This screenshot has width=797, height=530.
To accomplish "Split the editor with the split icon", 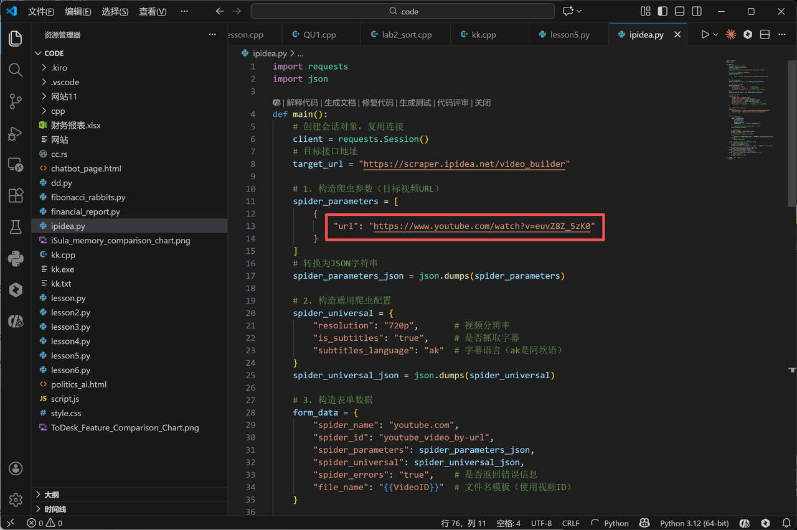I will click(x=765, y=35).
